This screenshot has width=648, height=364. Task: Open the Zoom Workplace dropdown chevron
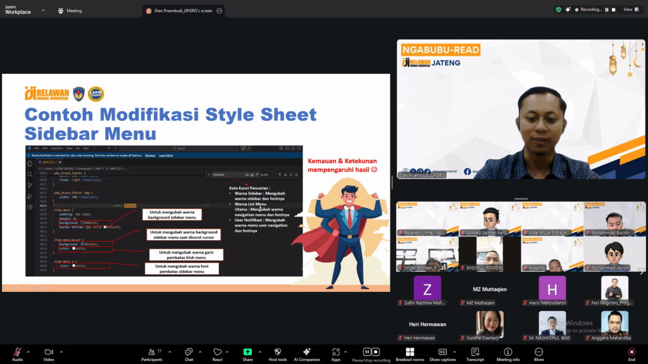click(x=42, y=10)
